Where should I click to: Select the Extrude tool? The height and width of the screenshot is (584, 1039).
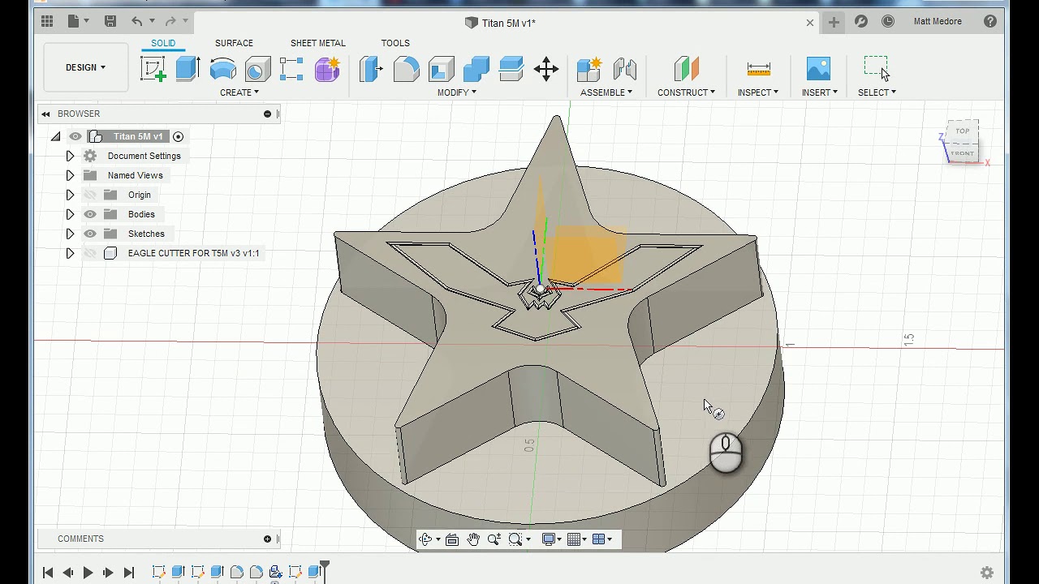point(188,69)
